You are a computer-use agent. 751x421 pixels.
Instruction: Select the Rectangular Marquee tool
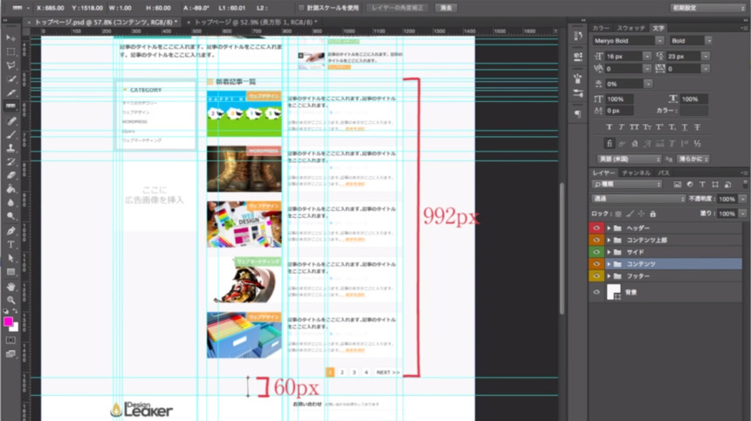pyautogui.click(x=10, y=51)
